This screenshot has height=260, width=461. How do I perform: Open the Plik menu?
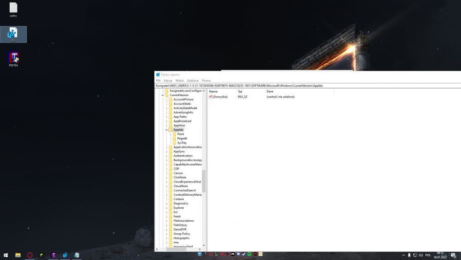point(158,80)
